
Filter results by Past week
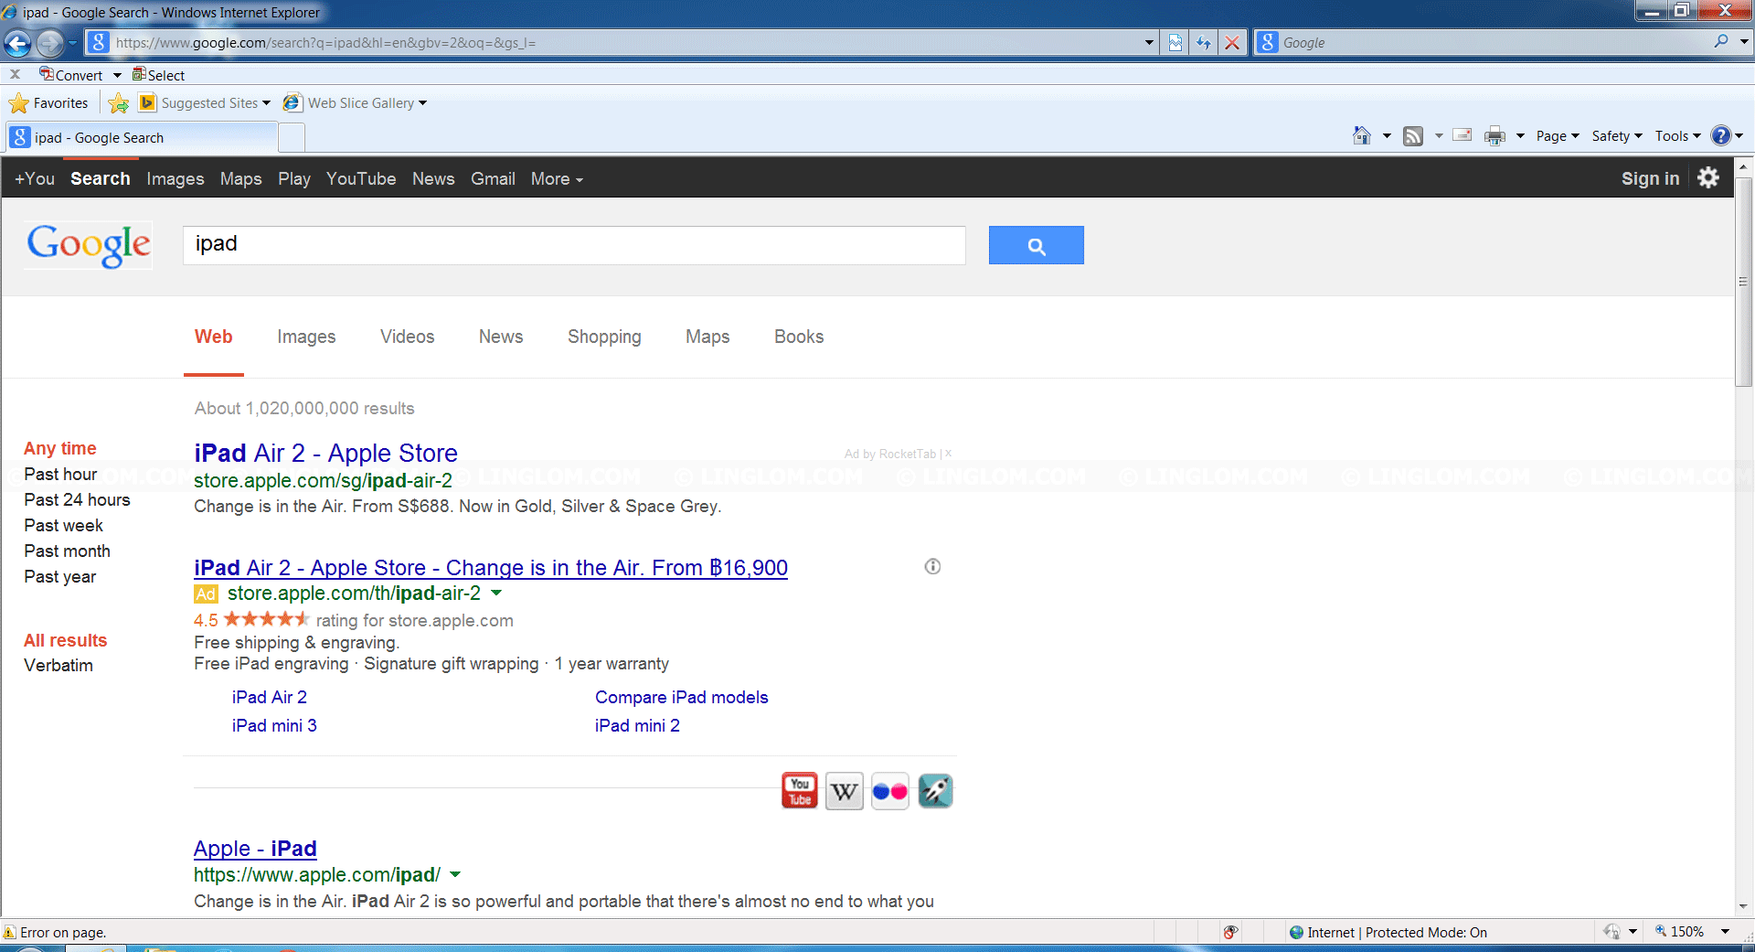tap(63, 525)
